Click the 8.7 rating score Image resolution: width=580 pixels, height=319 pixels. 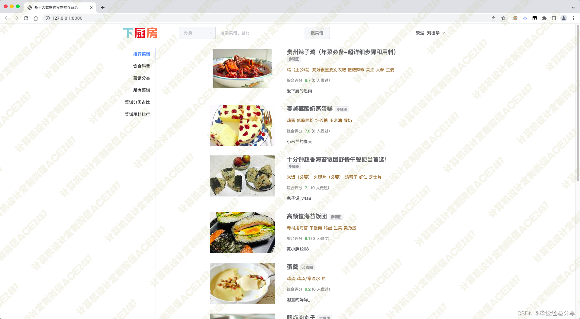click(x=308, y=80)
